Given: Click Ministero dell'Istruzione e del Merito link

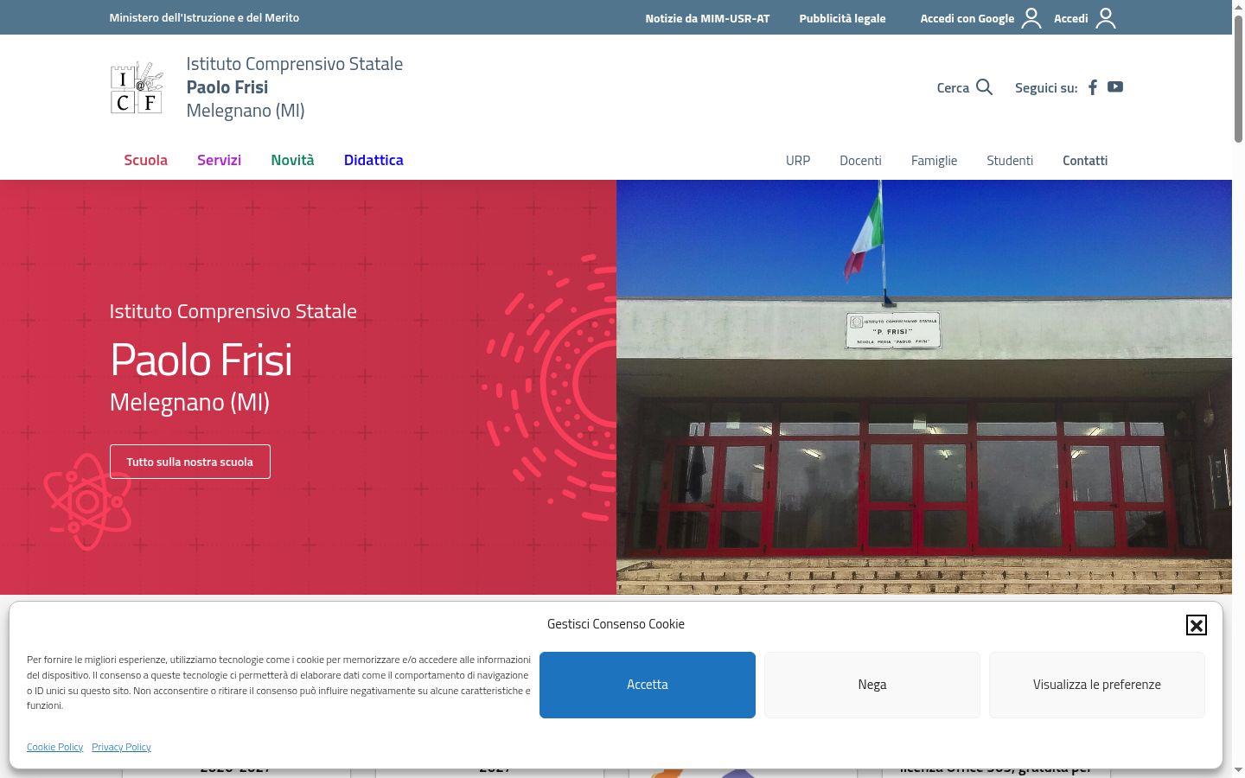Looking at the screenshot, I should [204, 17].
